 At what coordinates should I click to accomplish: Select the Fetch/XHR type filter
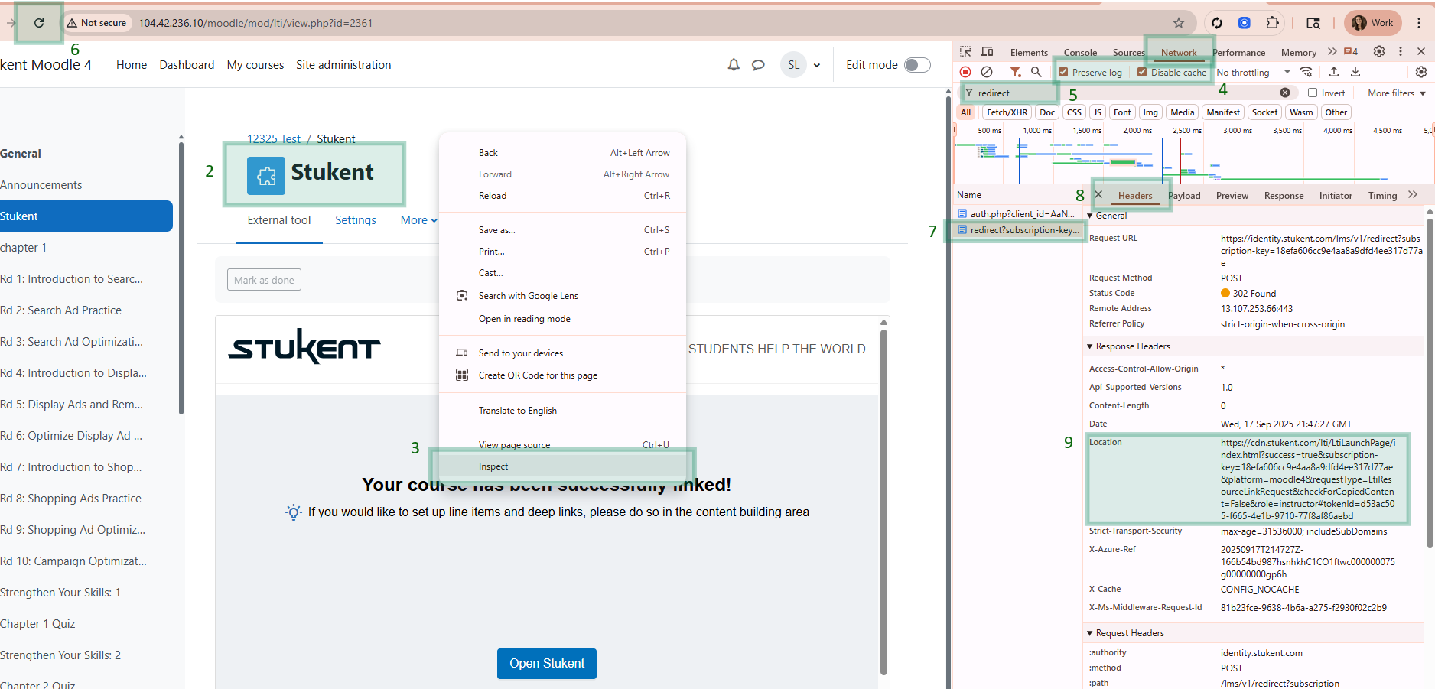(x=1007, y=112)
